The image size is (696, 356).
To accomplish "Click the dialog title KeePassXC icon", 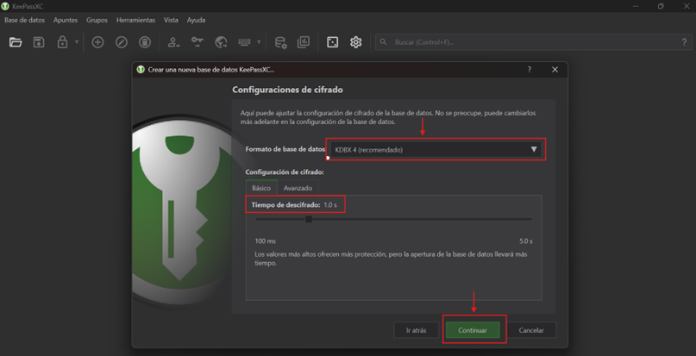I will (x=141, y=70).
